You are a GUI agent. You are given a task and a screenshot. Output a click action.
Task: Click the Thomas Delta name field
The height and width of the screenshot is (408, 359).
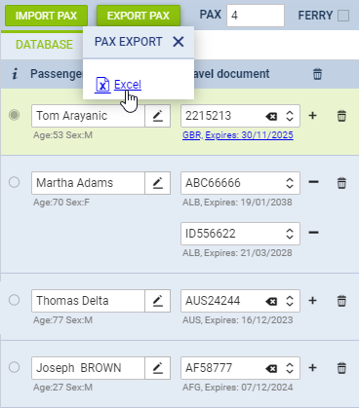[88, 301]
